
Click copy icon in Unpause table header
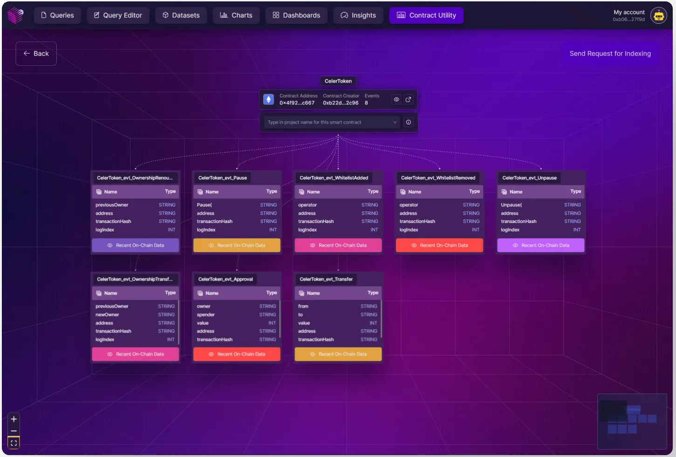coord(504,192)
